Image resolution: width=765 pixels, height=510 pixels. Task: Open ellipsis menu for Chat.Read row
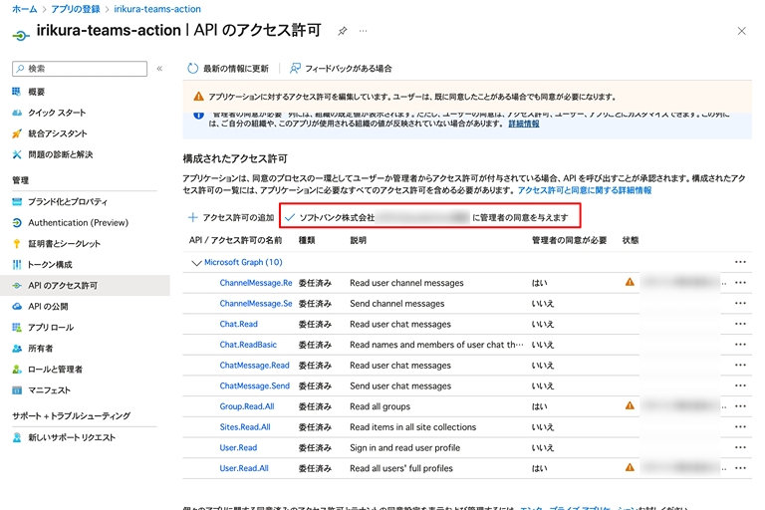tap(741, 324)
